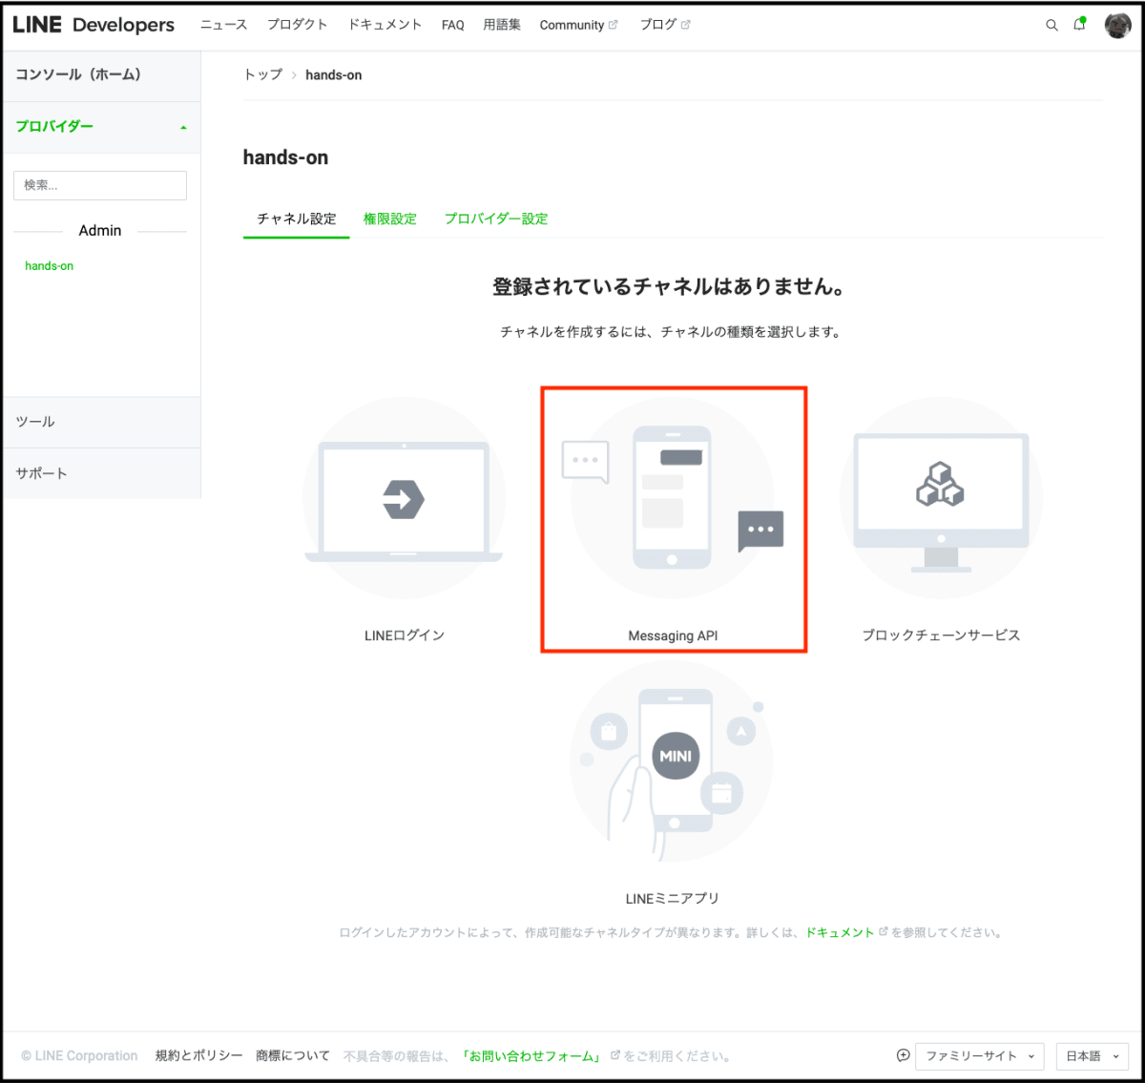This screenshot has height=1083, width=1145.
Task: Open ニュース in the top navigation
Action: point(223,25)
